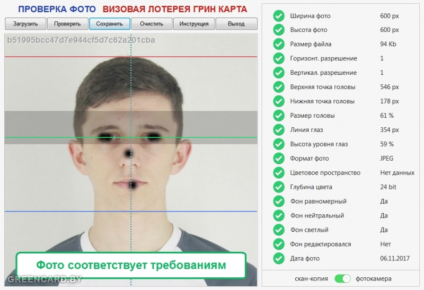Screen dimensions: 424x290
Task: Click the 'Ширина фото' label
Action: pyautogui.click(x=310, y=16)
